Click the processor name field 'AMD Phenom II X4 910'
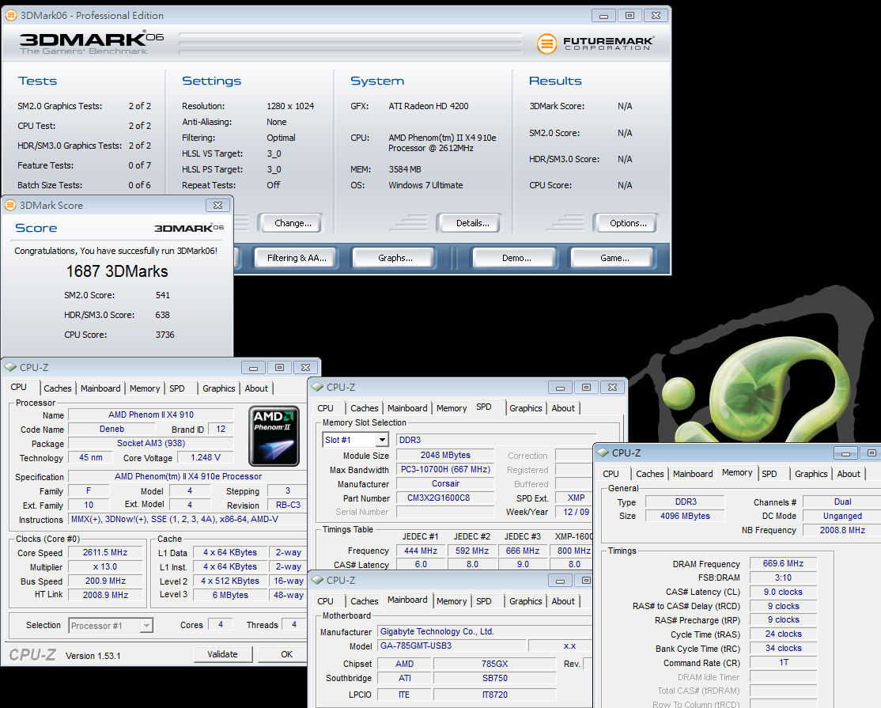 [150, 415]
